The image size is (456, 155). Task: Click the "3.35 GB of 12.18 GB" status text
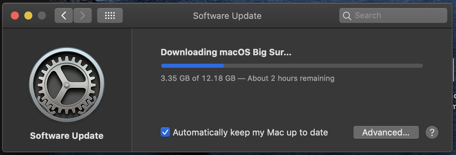point(198,79)
